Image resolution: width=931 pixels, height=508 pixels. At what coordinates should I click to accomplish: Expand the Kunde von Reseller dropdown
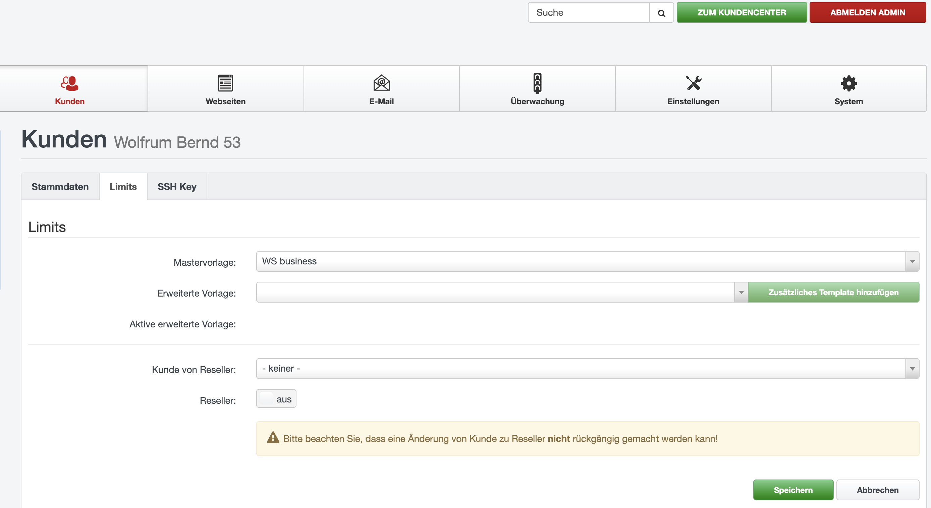[912, 369]
